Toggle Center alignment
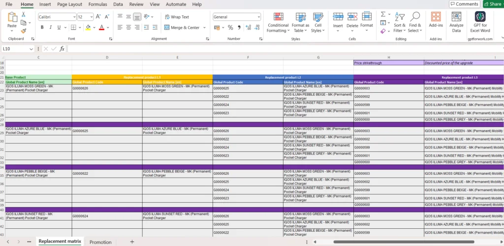The image size is (504, 246). pos(128,27)
